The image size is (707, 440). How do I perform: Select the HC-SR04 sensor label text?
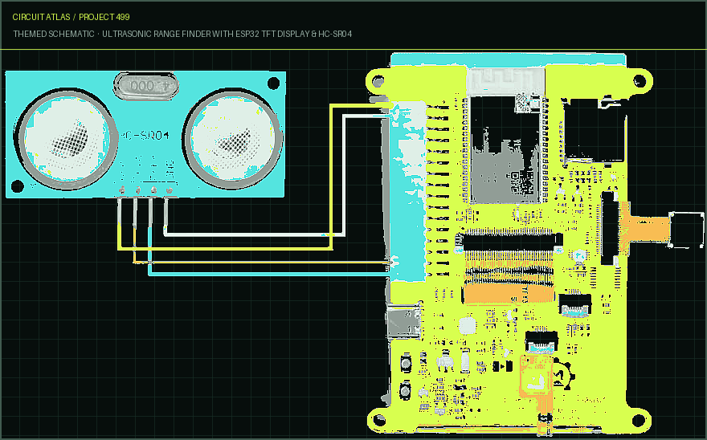(145, 135)
